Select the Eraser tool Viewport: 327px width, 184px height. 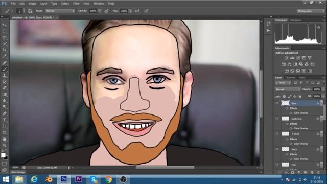coord(4,88)
